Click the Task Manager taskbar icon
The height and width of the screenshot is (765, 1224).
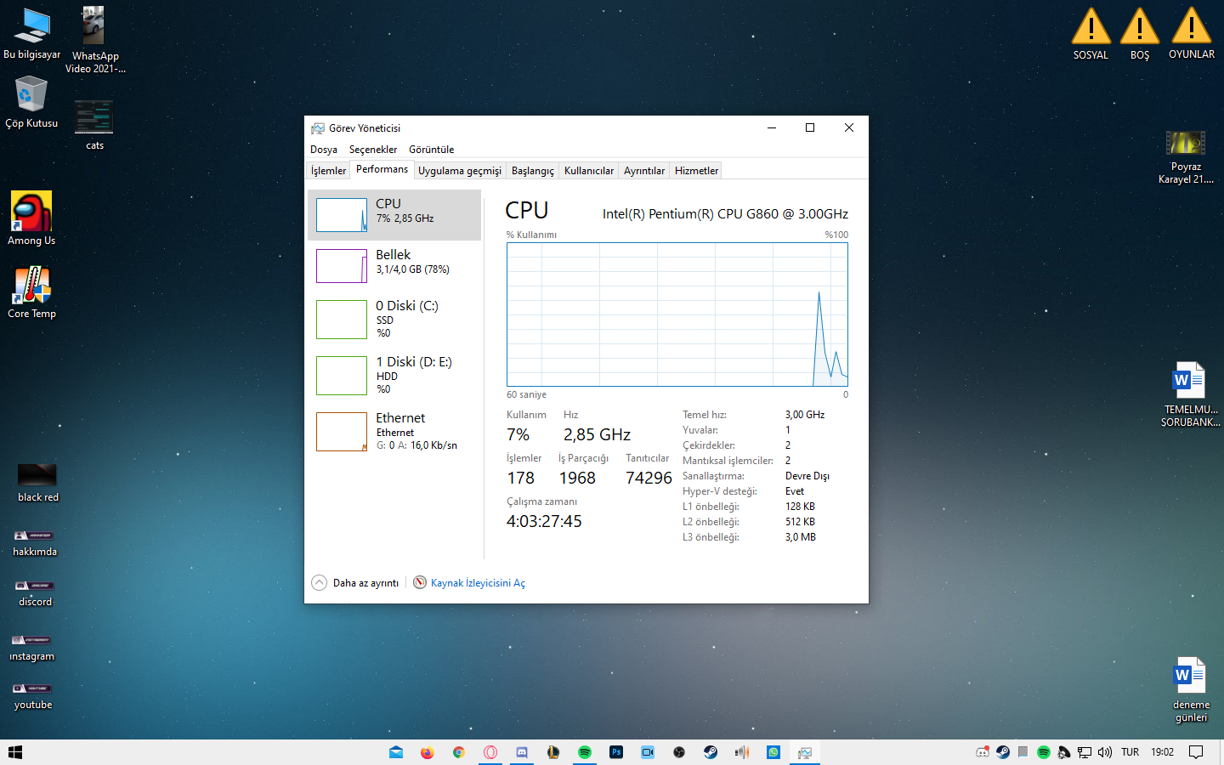coord(805,752)
